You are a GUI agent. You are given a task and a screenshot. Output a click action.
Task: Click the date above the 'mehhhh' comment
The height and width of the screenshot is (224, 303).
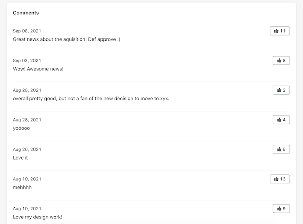click(x=27, y=179)
